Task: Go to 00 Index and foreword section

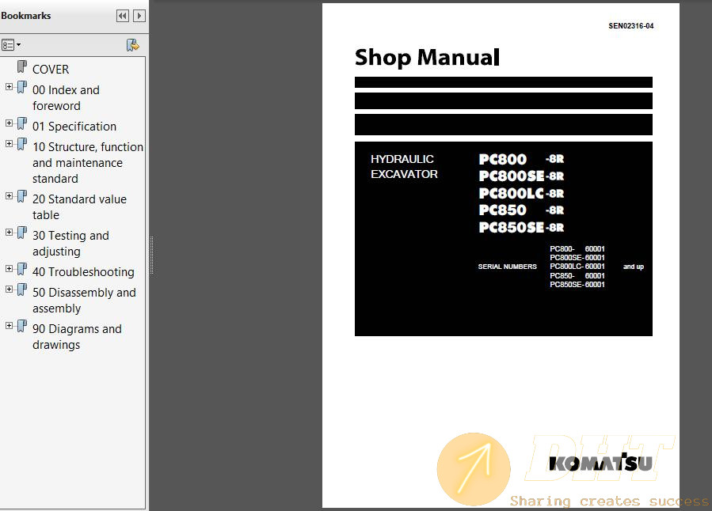Action: pos(66,98)
